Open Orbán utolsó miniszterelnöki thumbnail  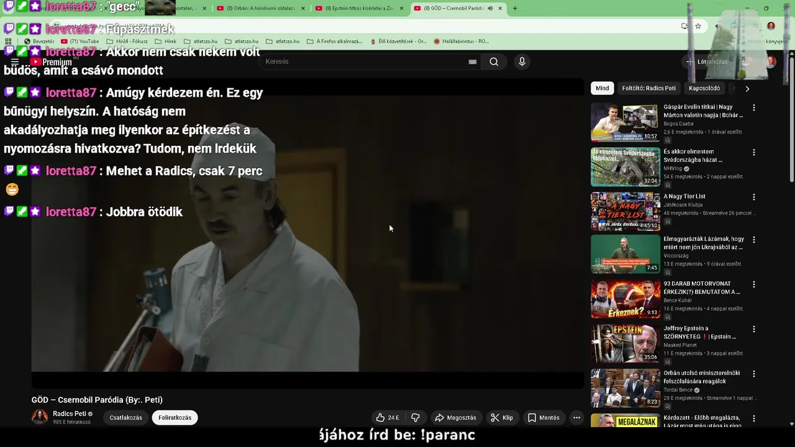625,389
